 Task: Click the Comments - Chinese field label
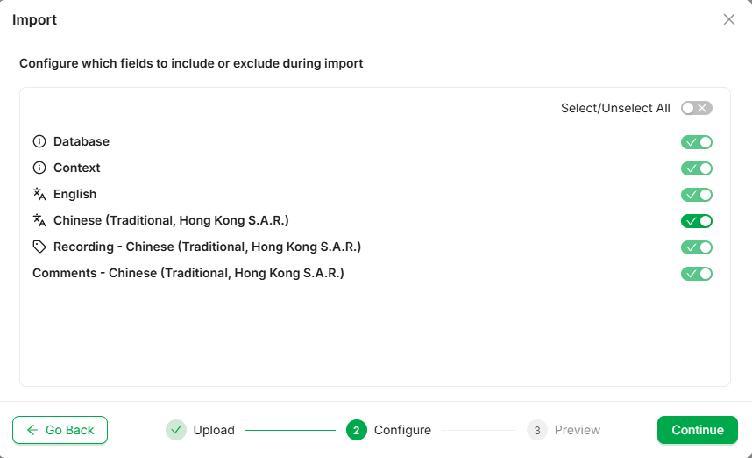pyautogui.click(x=188, y=273)
